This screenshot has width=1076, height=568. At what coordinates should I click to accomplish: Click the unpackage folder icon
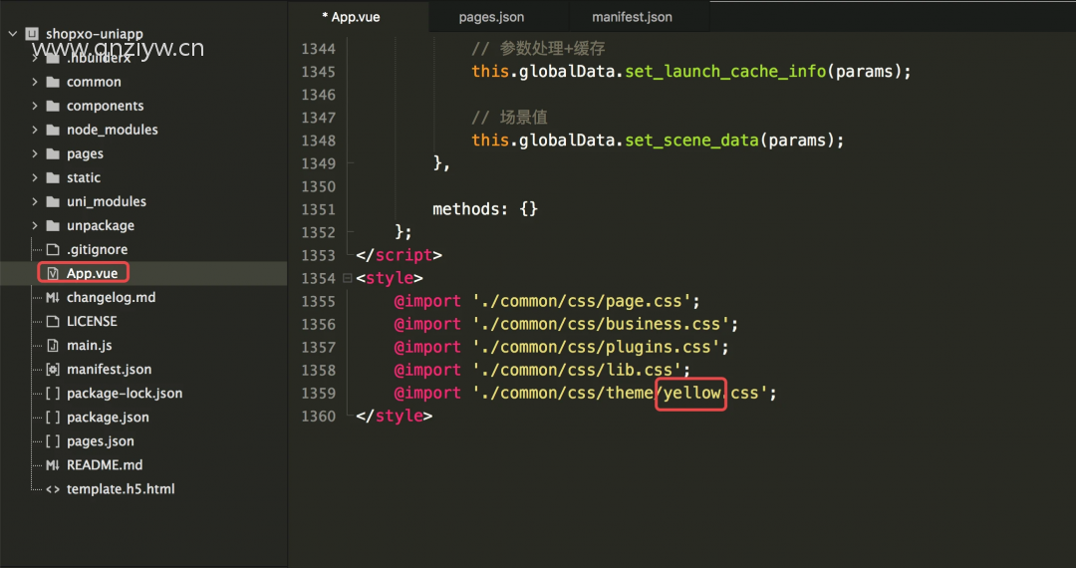[53, 225]
